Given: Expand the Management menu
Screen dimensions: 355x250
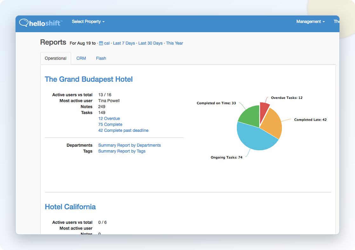Looking at the screenshot, I should [311, 22].
